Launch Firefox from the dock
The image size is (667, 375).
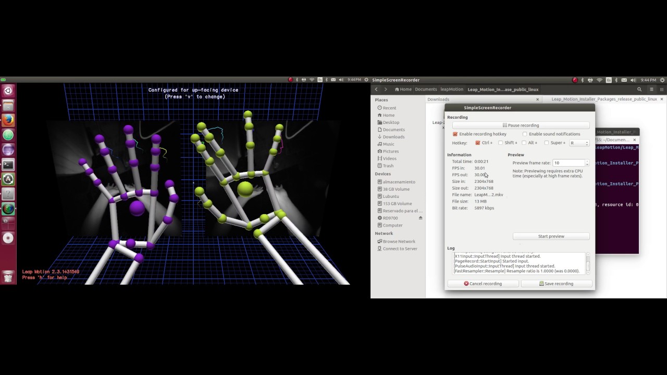click(x=8, y=120)
